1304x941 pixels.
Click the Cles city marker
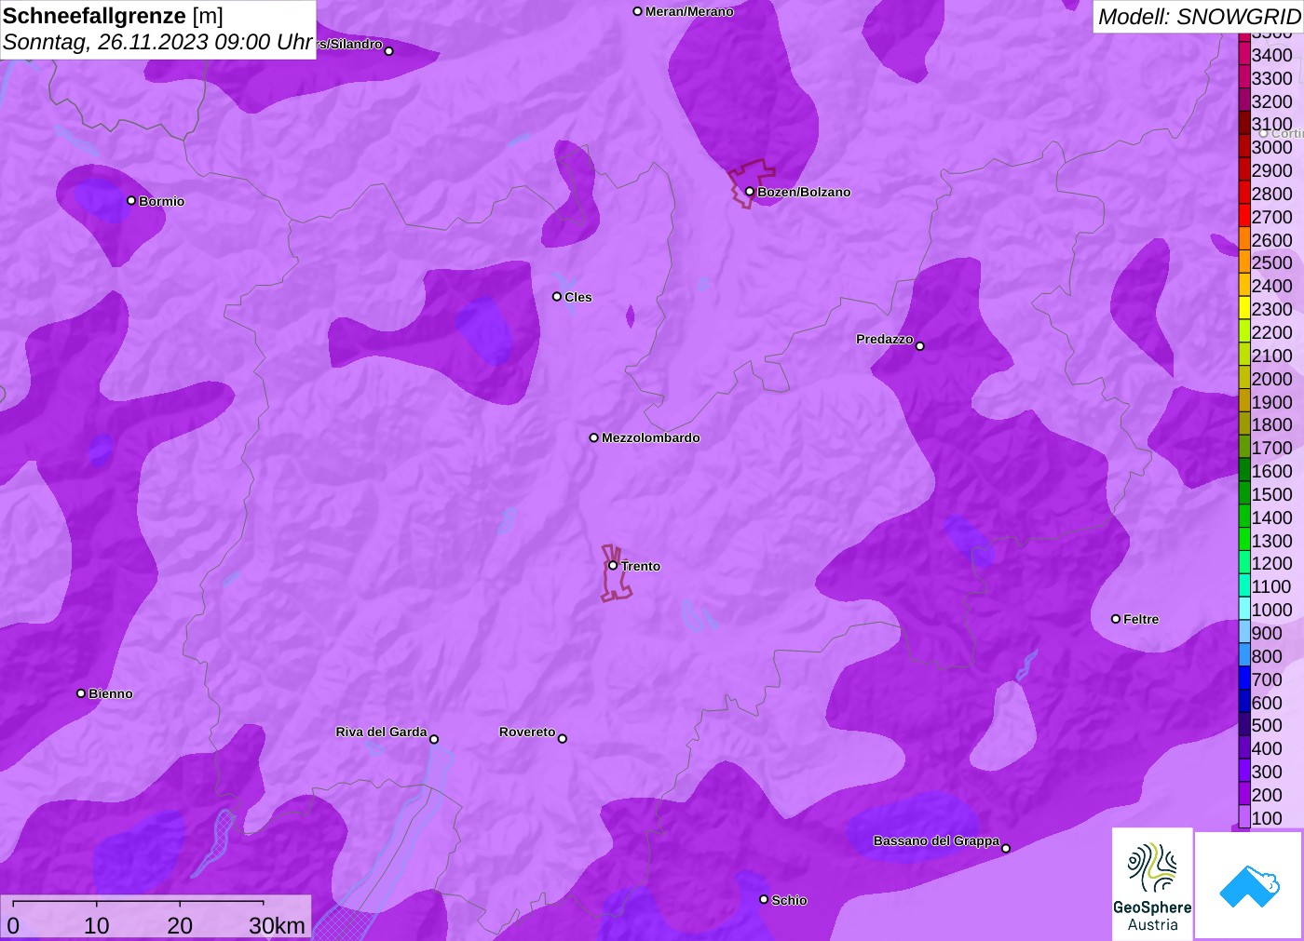pos(557,297)
